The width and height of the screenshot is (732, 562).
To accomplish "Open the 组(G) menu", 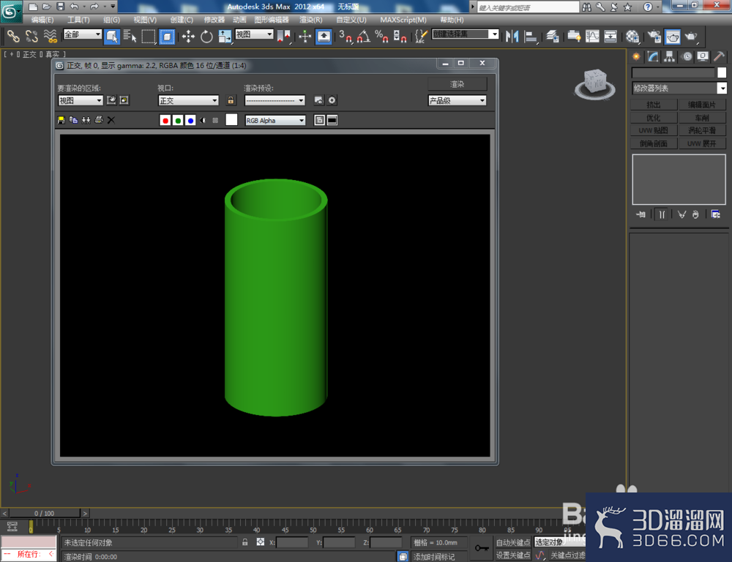I will [x=111, y=20].
